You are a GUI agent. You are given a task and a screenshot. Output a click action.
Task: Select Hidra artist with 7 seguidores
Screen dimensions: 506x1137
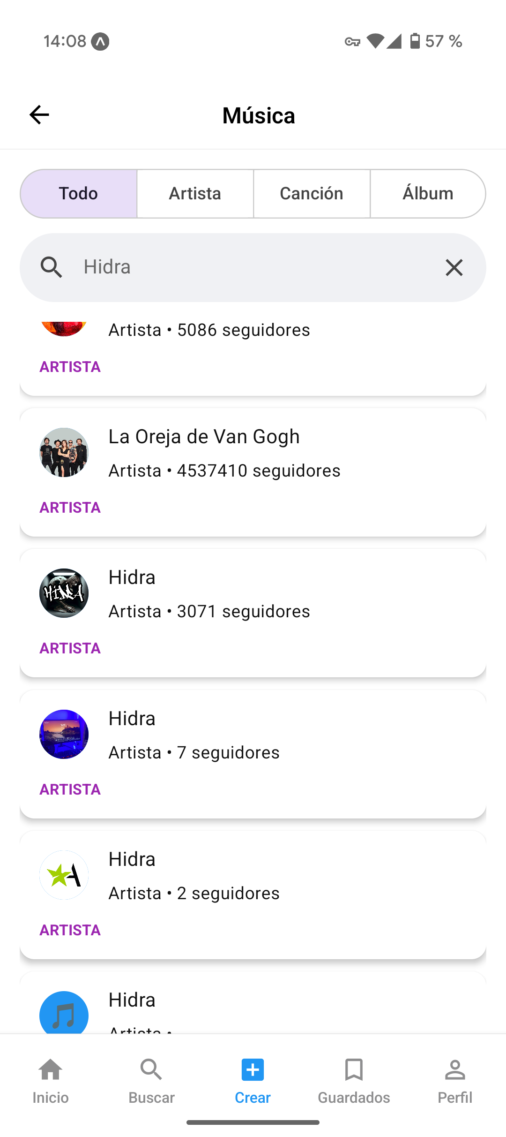click(x=253, y=754)
